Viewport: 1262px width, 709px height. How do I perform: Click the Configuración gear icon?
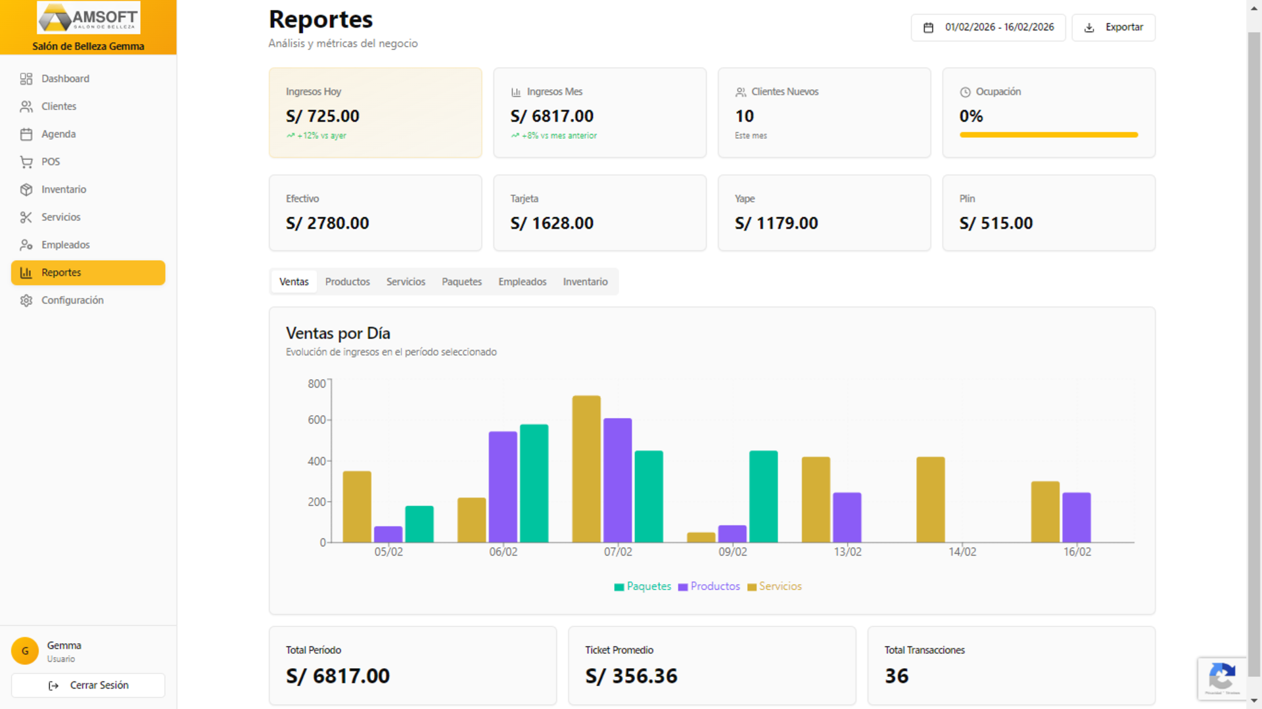click(x=27, y=300)
